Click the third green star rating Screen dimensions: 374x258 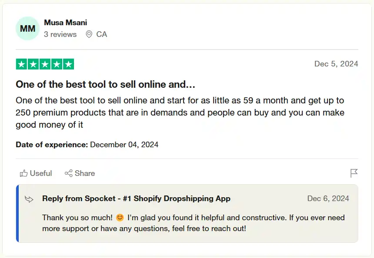45,64
